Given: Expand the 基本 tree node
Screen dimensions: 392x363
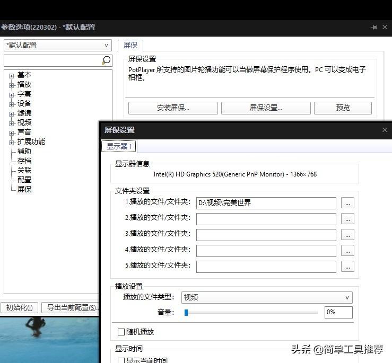Looking at the screenshot, I should [11, 76].
